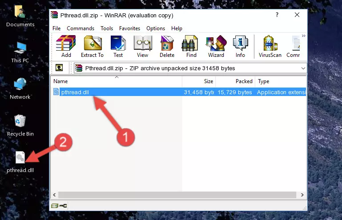Viewport: 342px width, 220px height.
Task: Select the pthread.dll file on desktop
Action: [x=20, y=162]
